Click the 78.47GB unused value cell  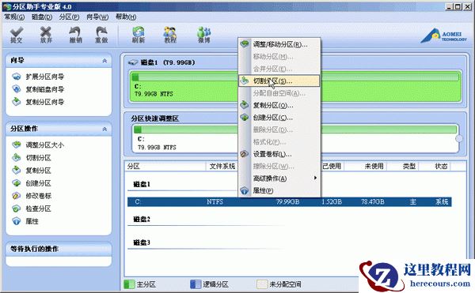[x=372, y=201]
